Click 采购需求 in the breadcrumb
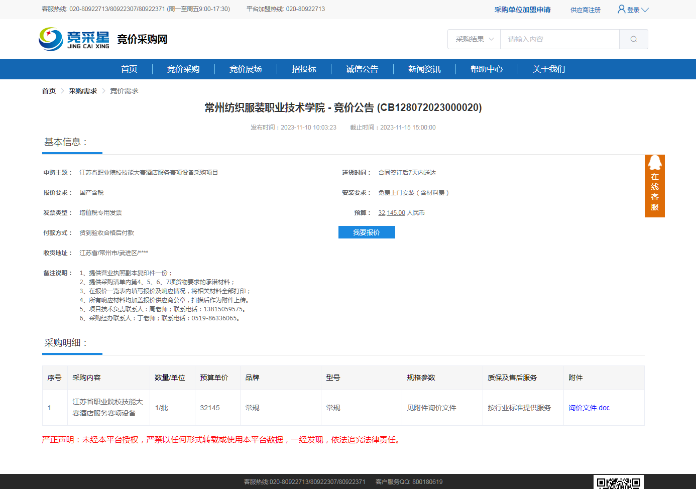This screenshot has height=489, width=696. (83, 91)
